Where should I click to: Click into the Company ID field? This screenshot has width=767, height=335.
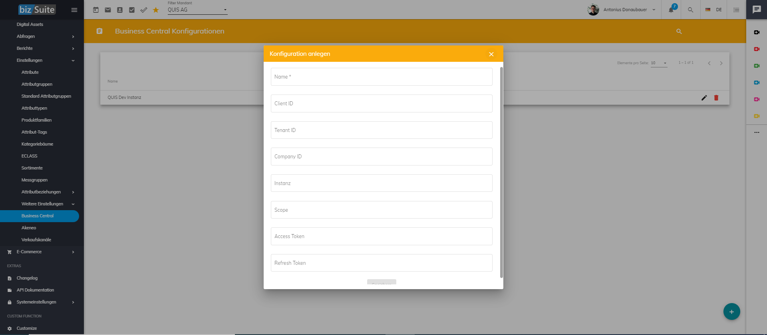382,156
